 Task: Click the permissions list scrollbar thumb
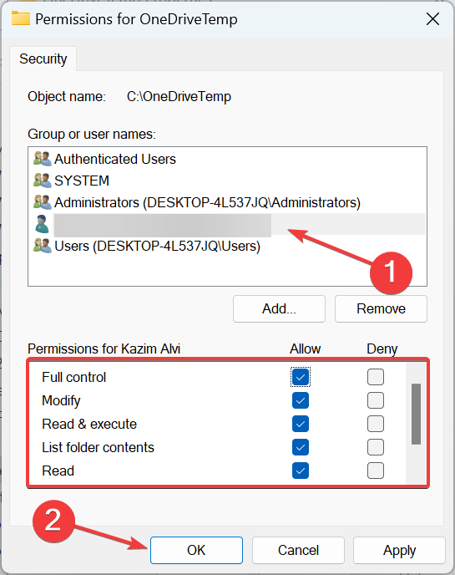416,414
